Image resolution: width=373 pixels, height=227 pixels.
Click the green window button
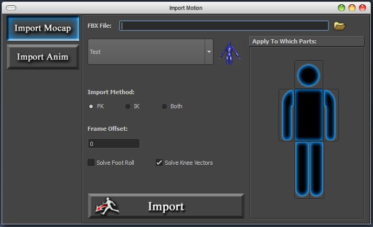pyautogui.click(x=342, y=8)
